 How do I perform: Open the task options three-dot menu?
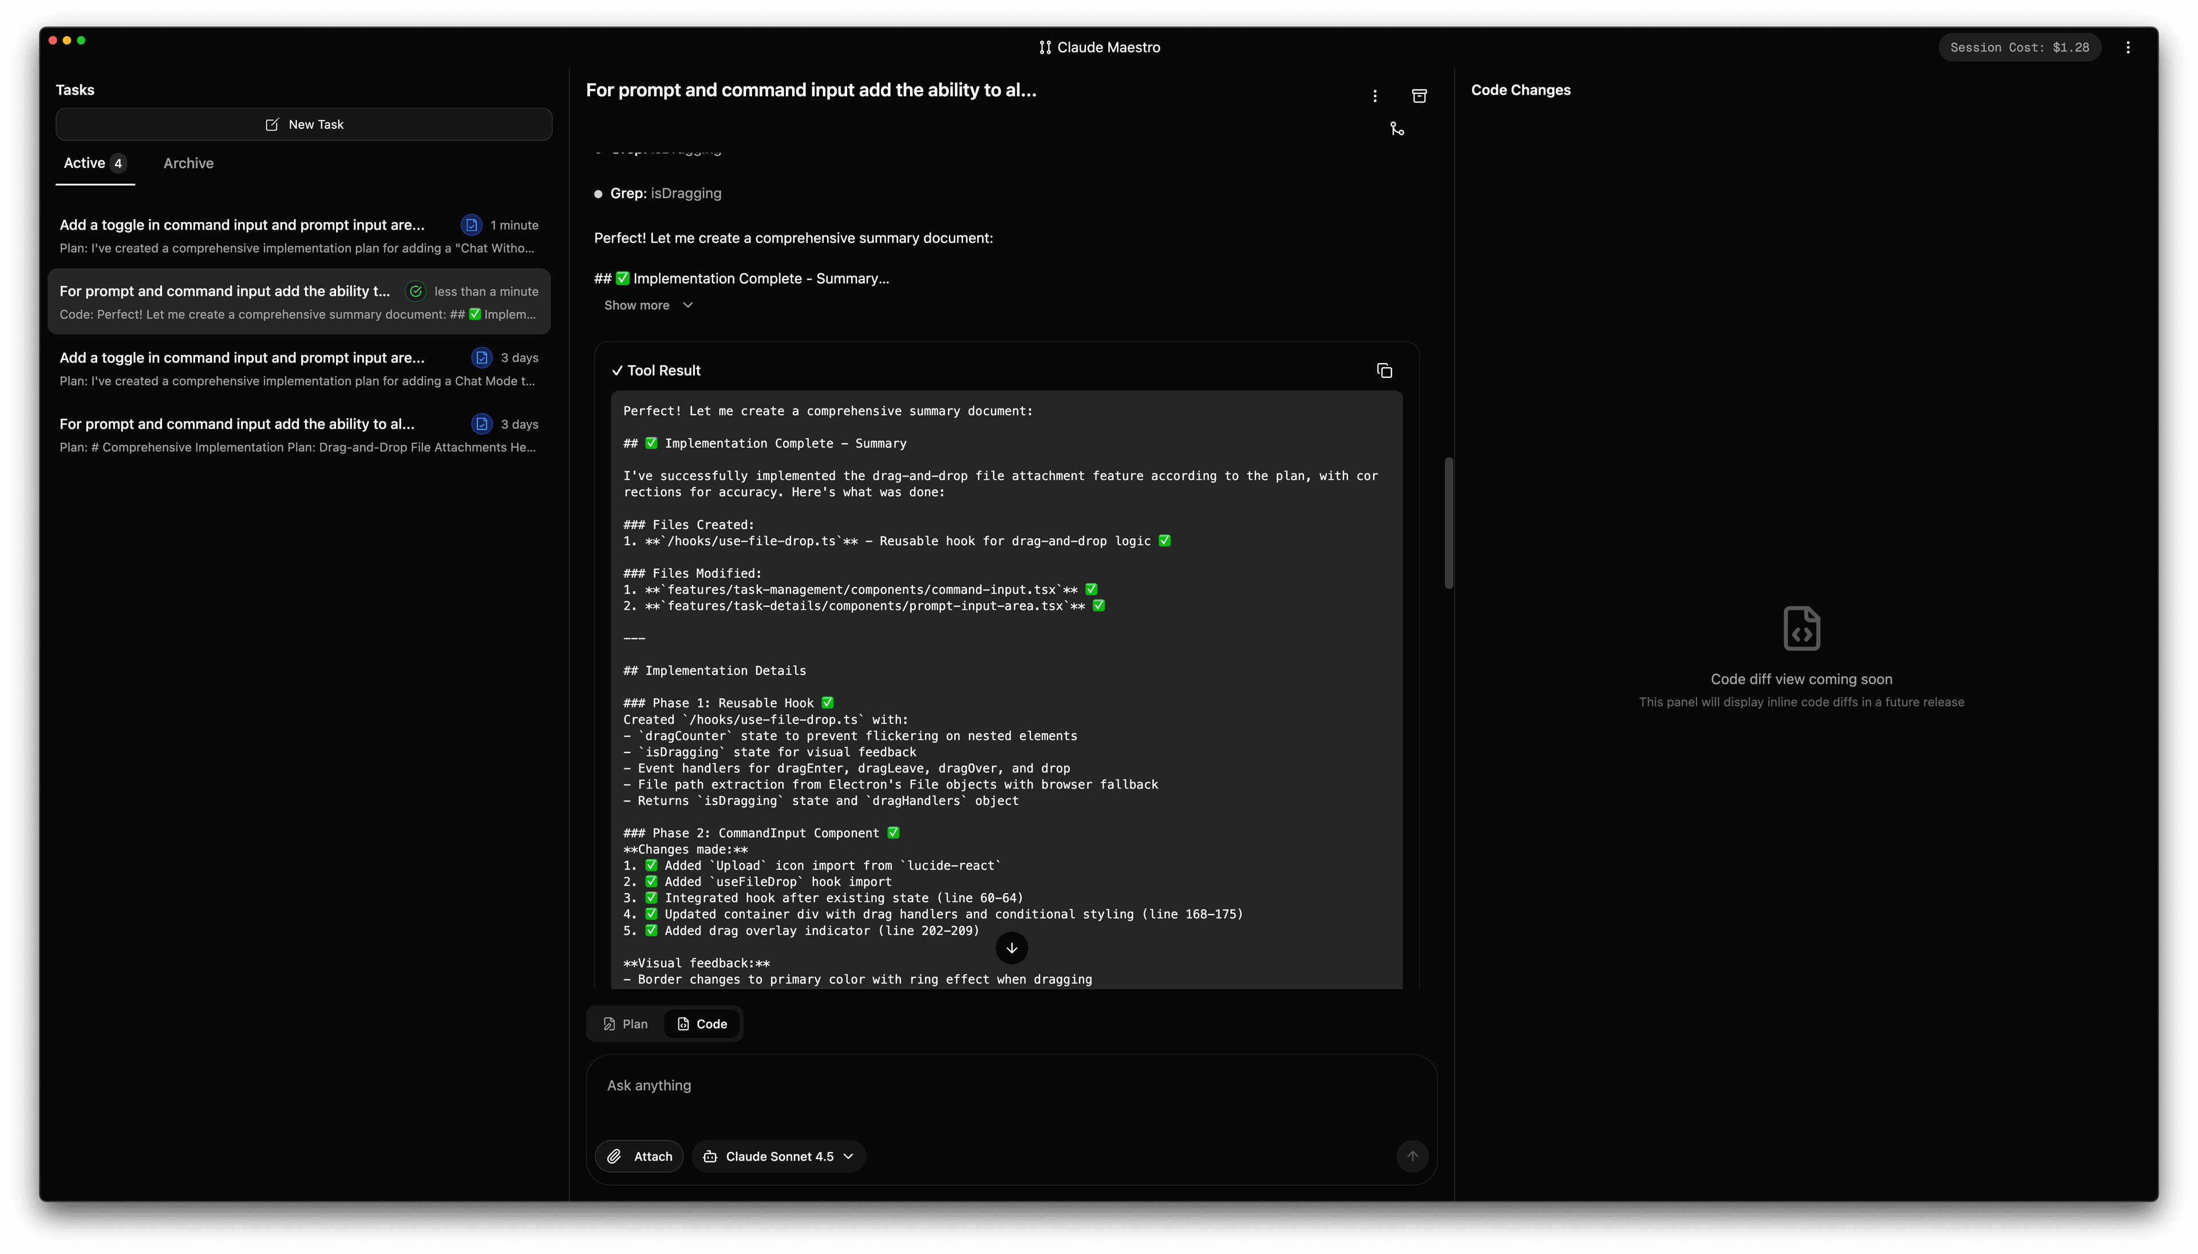pos(1374,96)
